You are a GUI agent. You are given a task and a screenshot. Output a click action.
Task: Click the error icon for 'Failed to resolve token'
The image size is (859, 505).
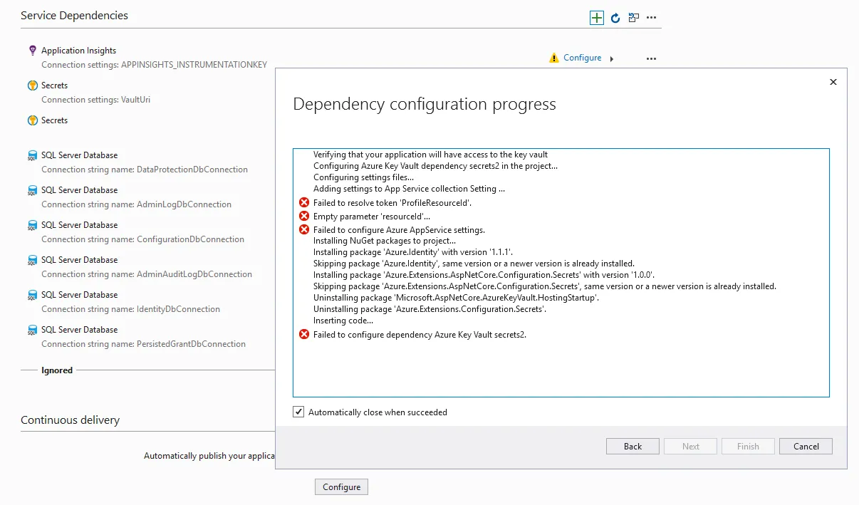pyautogui.click(x=304, y=203)
